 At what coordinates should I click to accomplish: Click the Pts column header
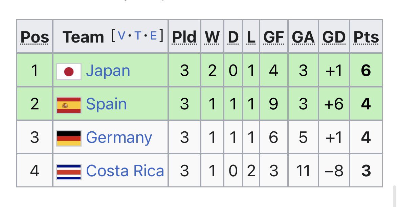point(366,37)
